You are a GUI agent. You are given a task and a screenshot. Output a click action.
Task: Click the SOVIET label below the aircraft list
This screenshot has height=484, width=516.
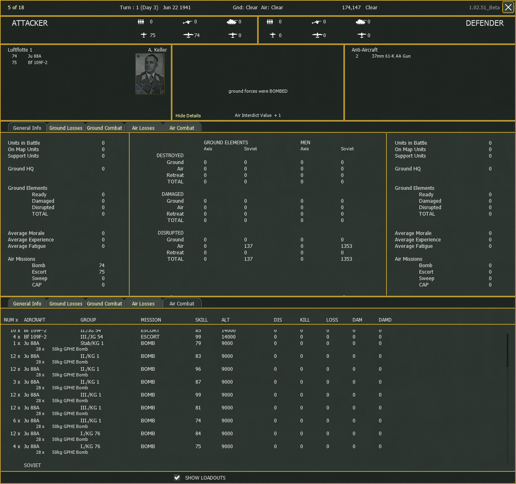32,465
